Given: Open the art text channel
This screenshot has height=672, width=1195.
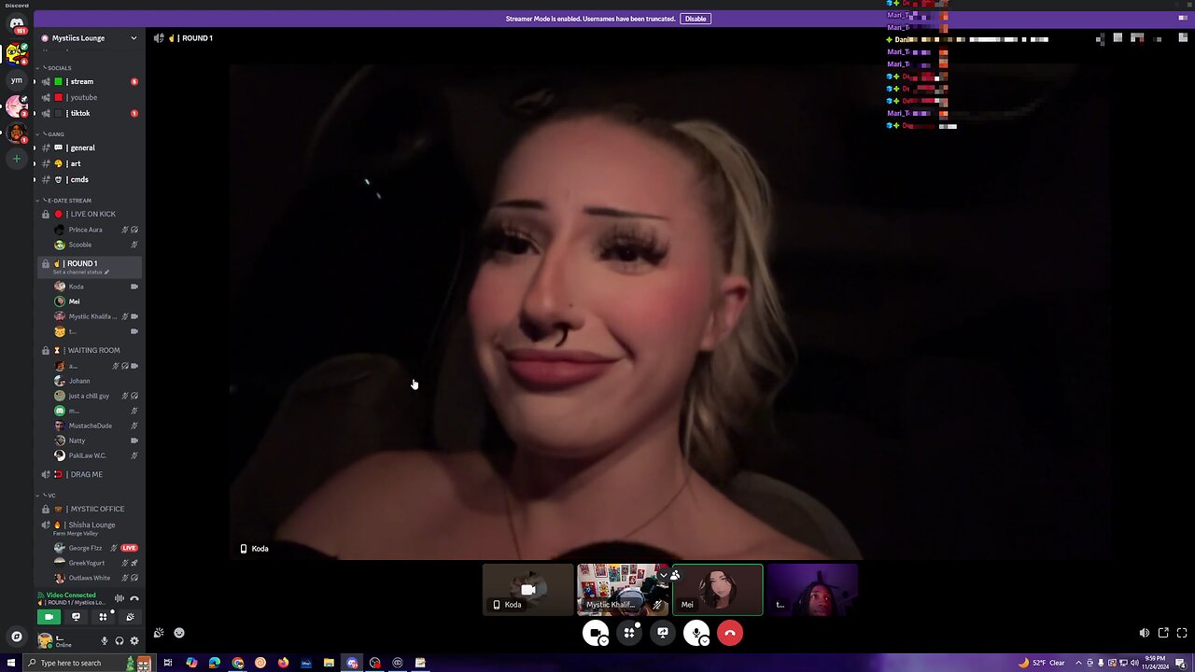Looking at the screenshot, I should tap(90, 163).
